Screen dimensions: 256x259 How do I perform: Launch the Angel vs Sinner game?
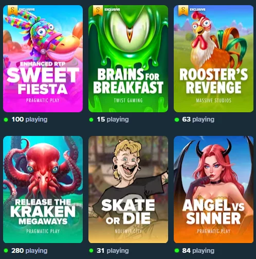[x=213, y=189]
